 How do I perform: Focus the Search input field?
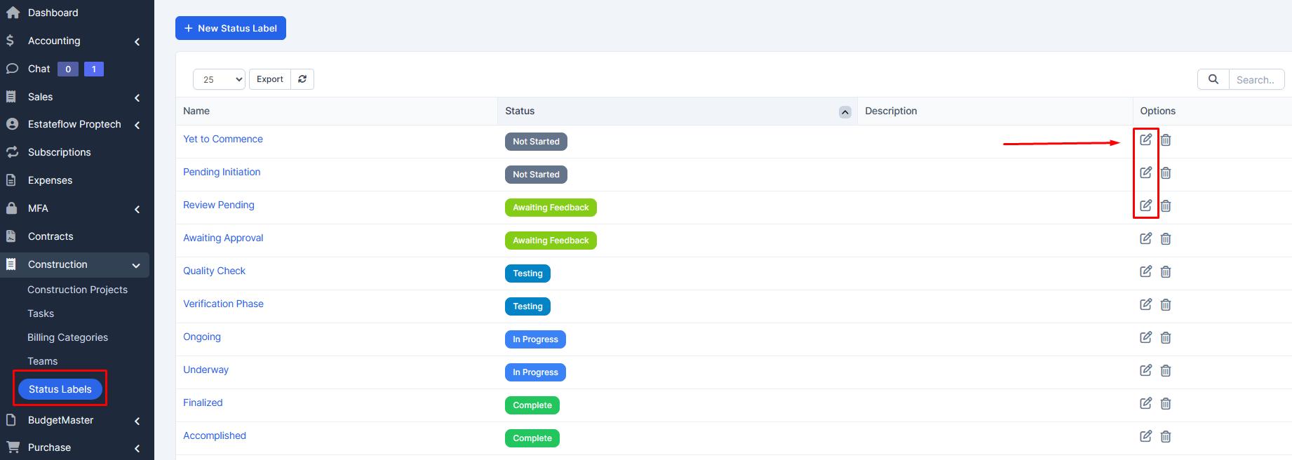click(x=1256, y=80)
